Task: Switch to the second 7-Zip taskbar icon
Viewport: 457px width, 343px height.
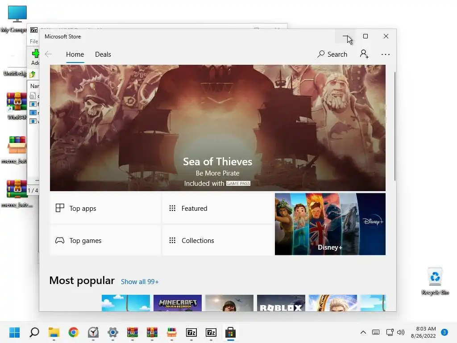Action: 211,332
